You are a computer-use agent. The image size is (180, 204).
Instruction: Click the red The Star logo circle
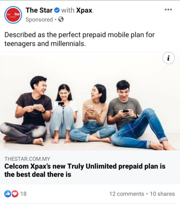pyautogui.click(x=13, y=15)
